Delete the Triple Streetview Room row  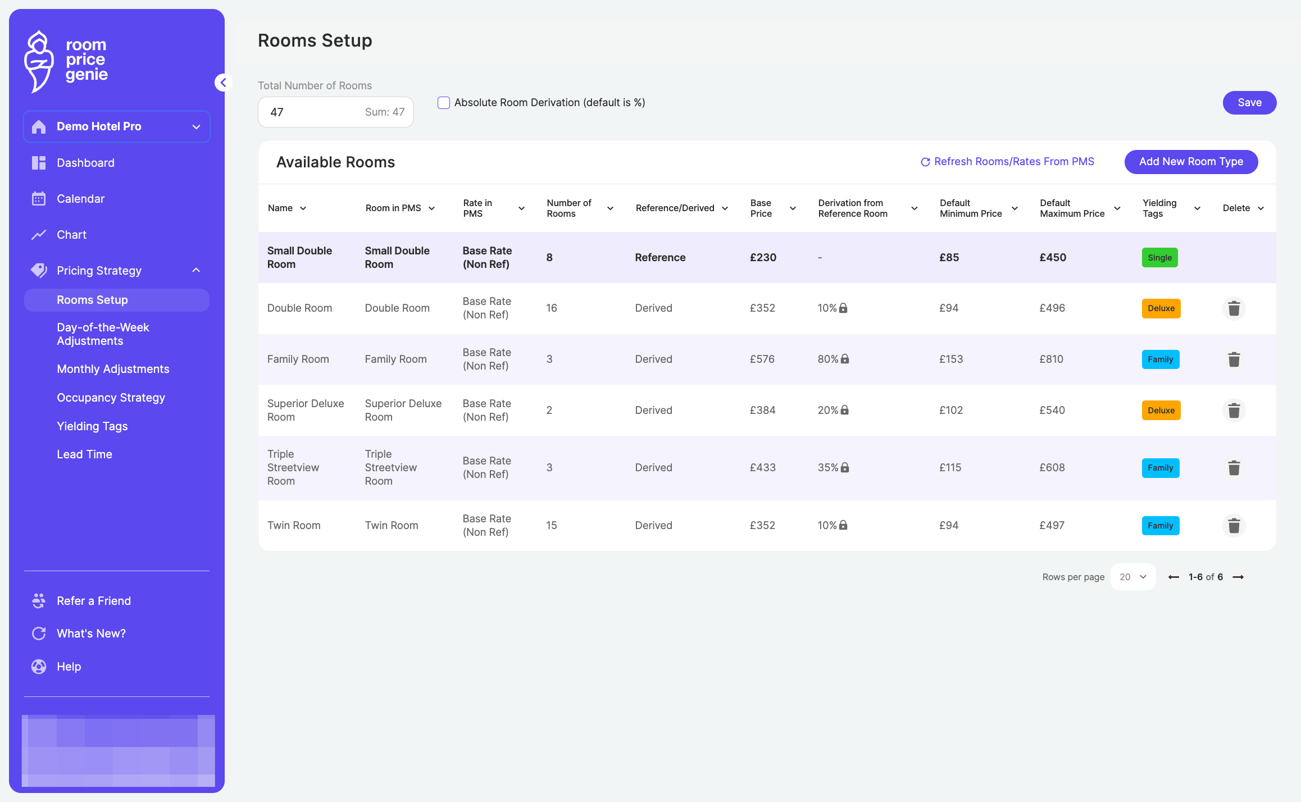pos(1234,468)
